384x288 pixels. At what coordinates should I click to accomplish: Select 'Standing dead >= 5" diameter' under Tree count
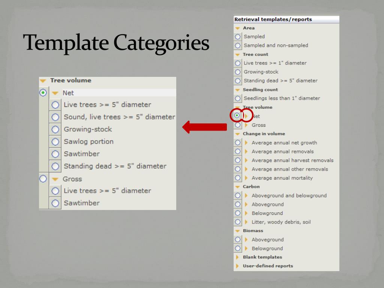[237, 81]
